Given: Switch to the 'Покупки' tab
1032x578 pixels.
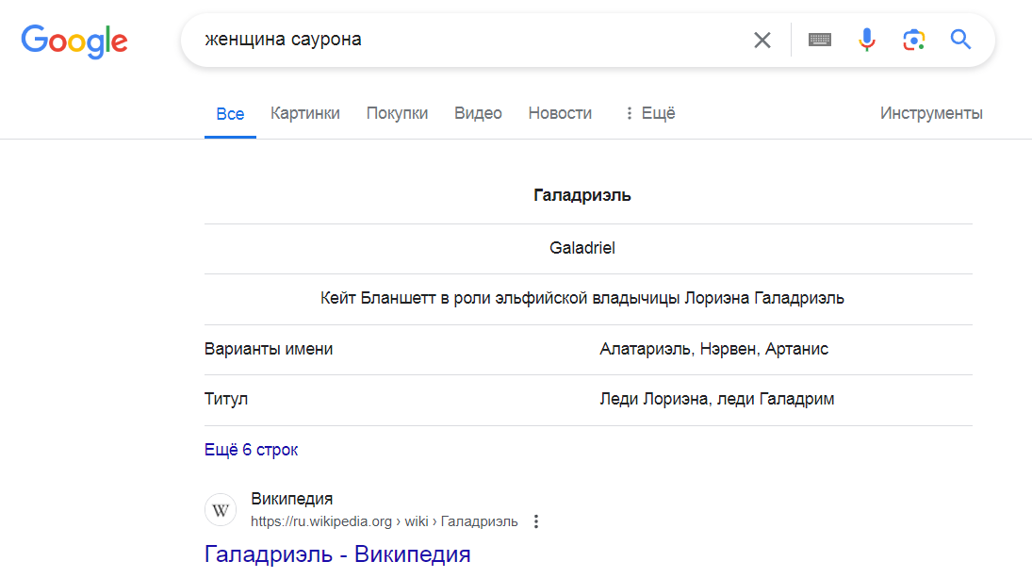Looking at the screenshot, I should (x=397, y=113).
